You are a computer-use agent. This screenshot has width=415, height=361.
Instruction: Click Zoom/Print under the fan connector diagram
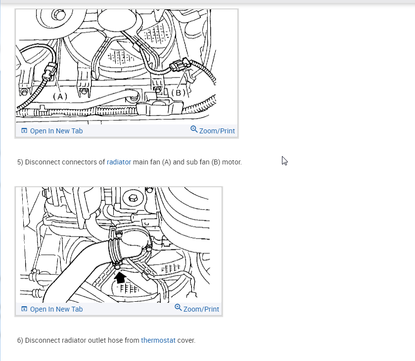pos(213,130)
